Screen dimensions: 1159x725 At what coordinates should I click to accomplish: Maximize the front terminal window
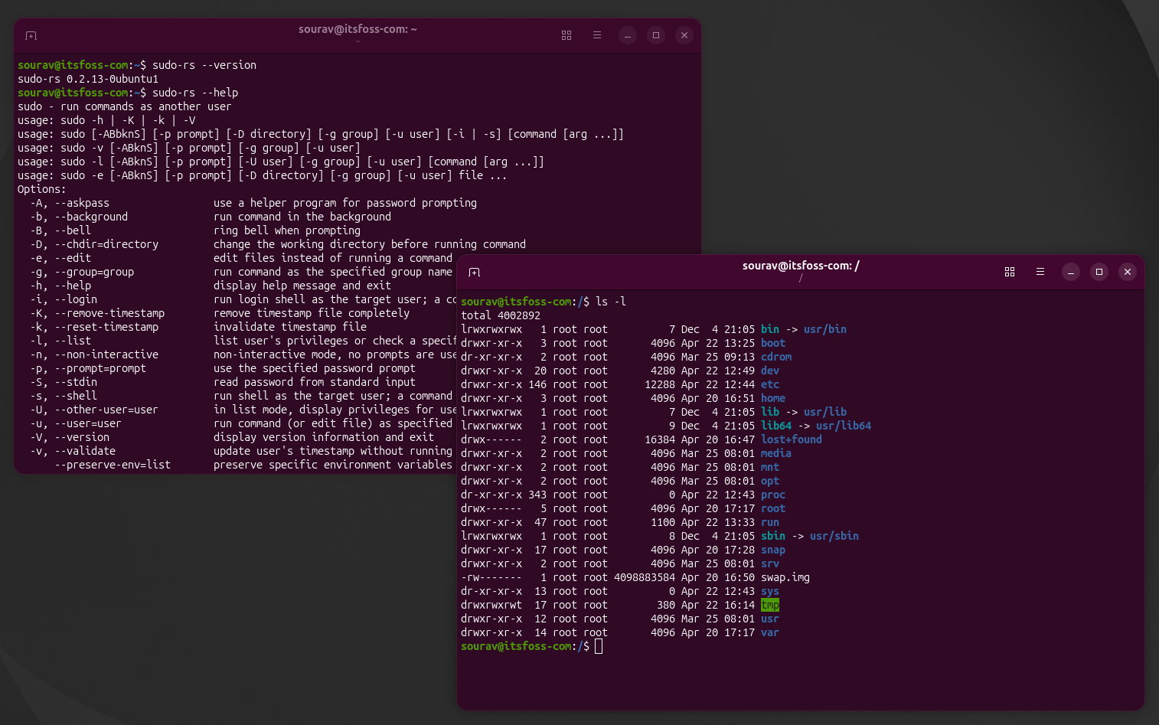pyautogui.click(x=1099, y=272)
